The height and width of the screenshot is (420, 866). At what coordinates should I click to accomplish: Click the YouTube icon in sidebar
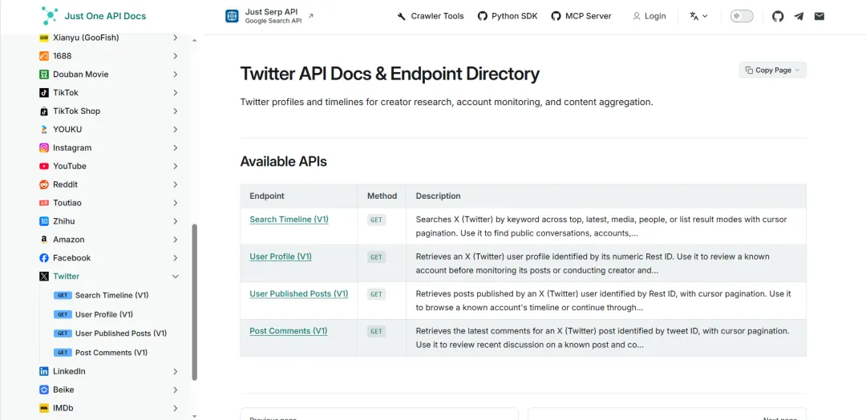pyautogui.click(x=44, y=166)
